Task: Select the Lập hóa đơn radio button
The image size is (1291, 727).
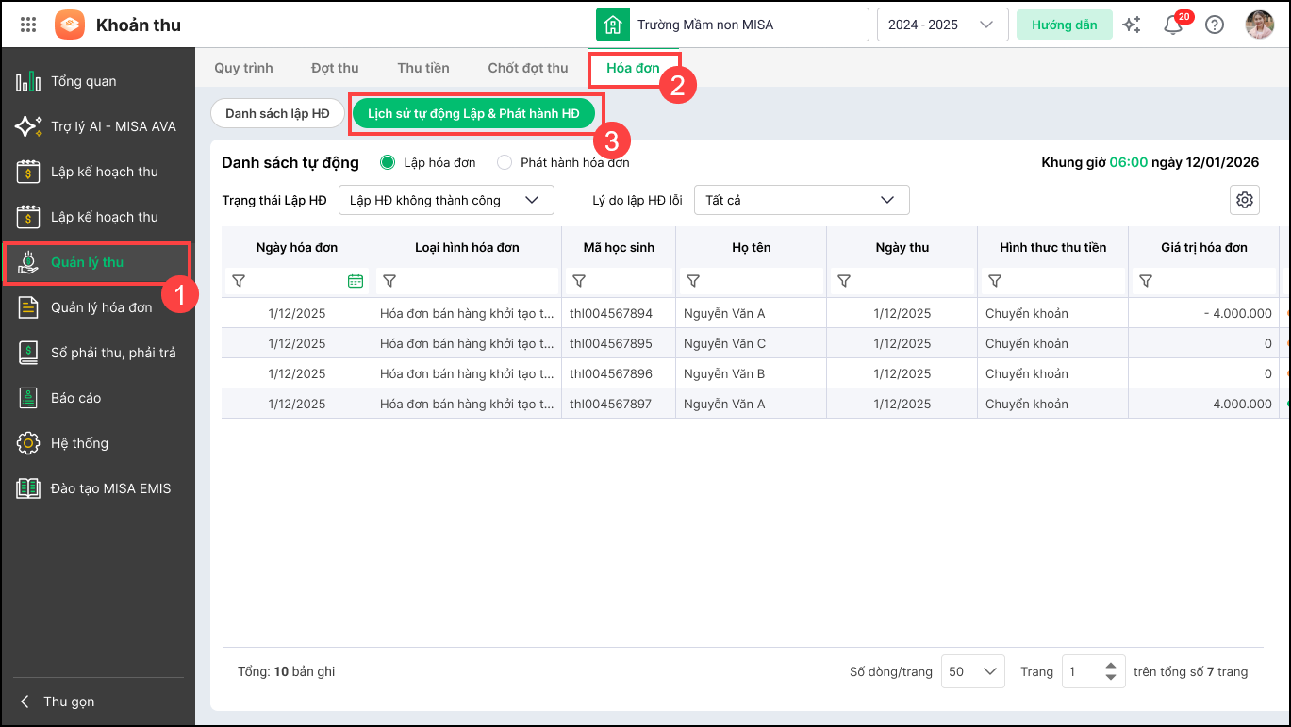Action: [x=387, y=162]
